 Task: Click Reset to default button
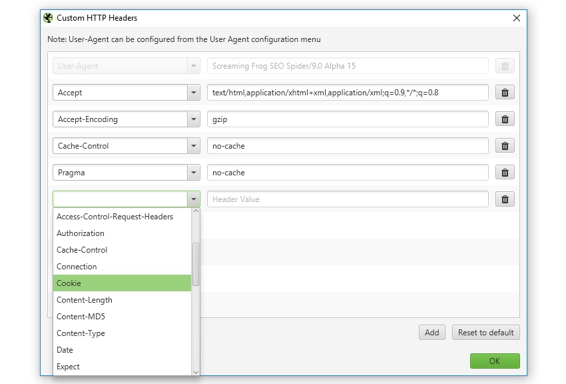coord(485,333)
